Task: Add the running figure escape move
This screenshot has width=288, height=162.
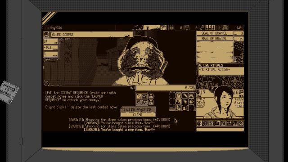Action: point(179,108)
